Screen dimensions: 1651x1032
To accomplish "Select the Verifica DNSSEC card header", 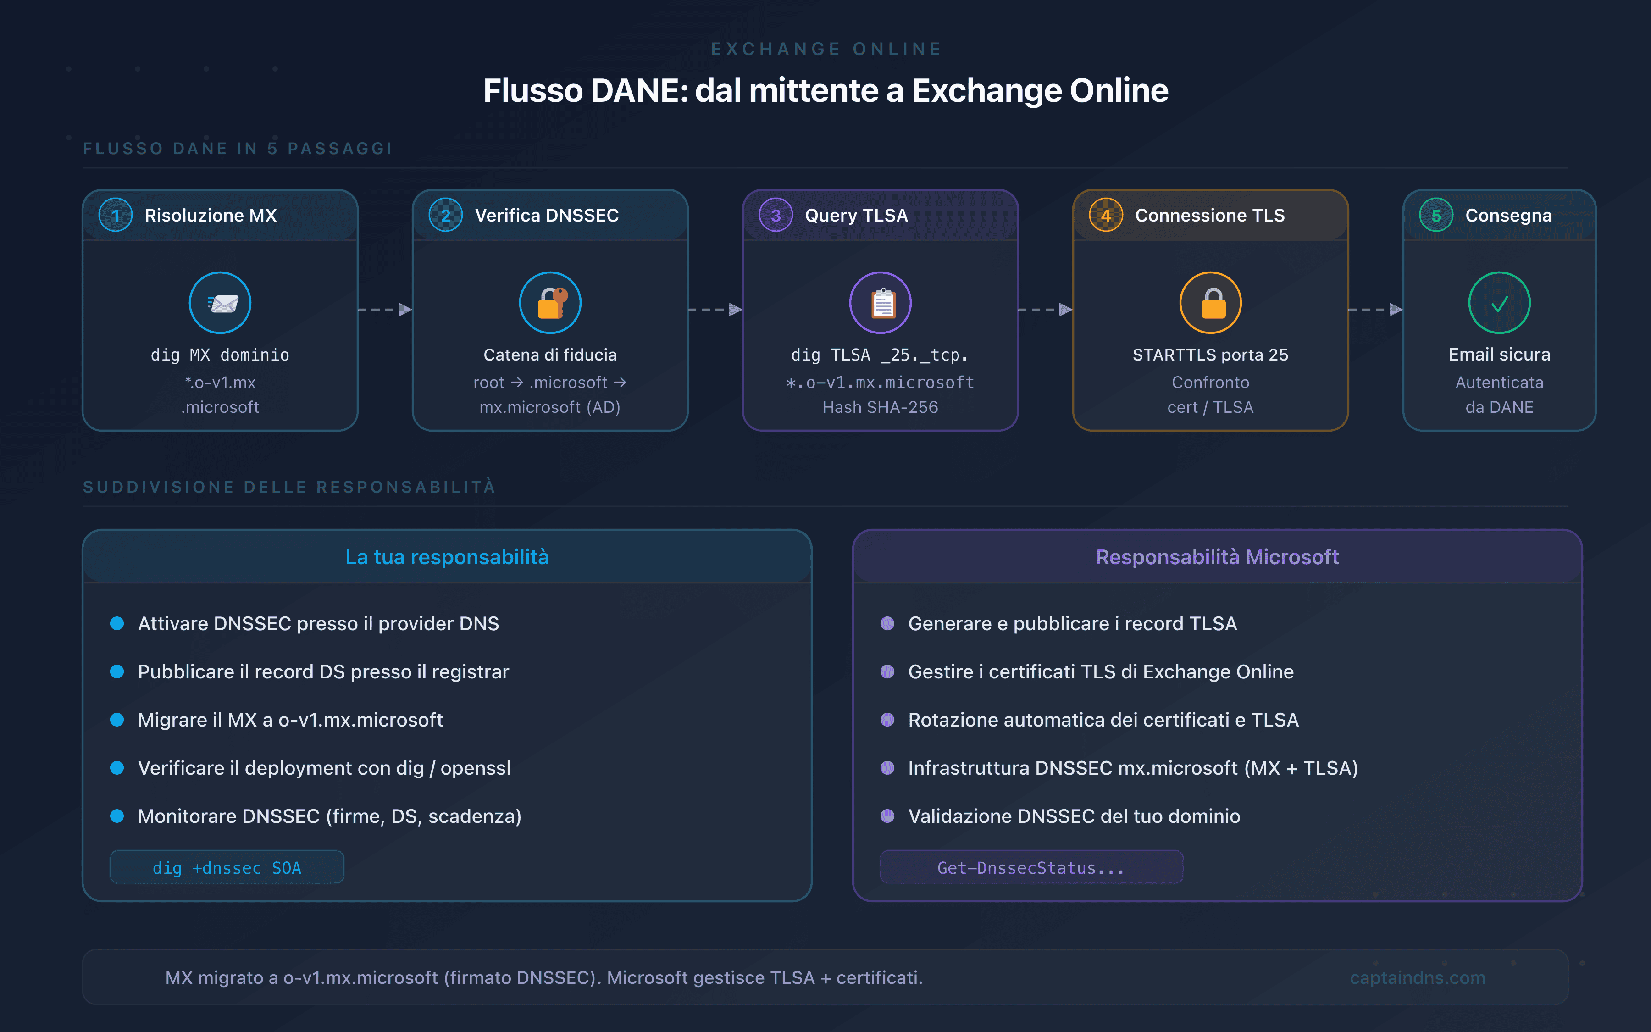I will click(550, 215).
